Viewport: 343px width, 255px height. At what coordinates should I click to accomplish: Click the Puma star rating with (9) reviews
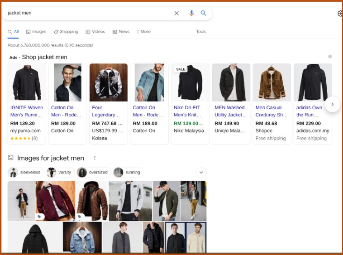24,138
